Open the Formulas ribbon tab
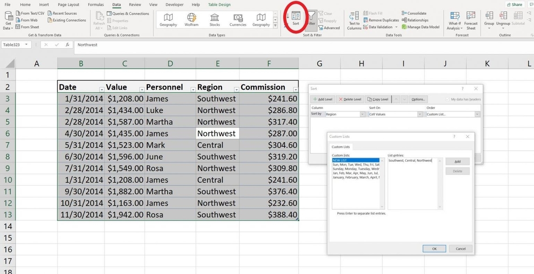Image resolution: width=534 pixels, height=274 pixels. 95,4
